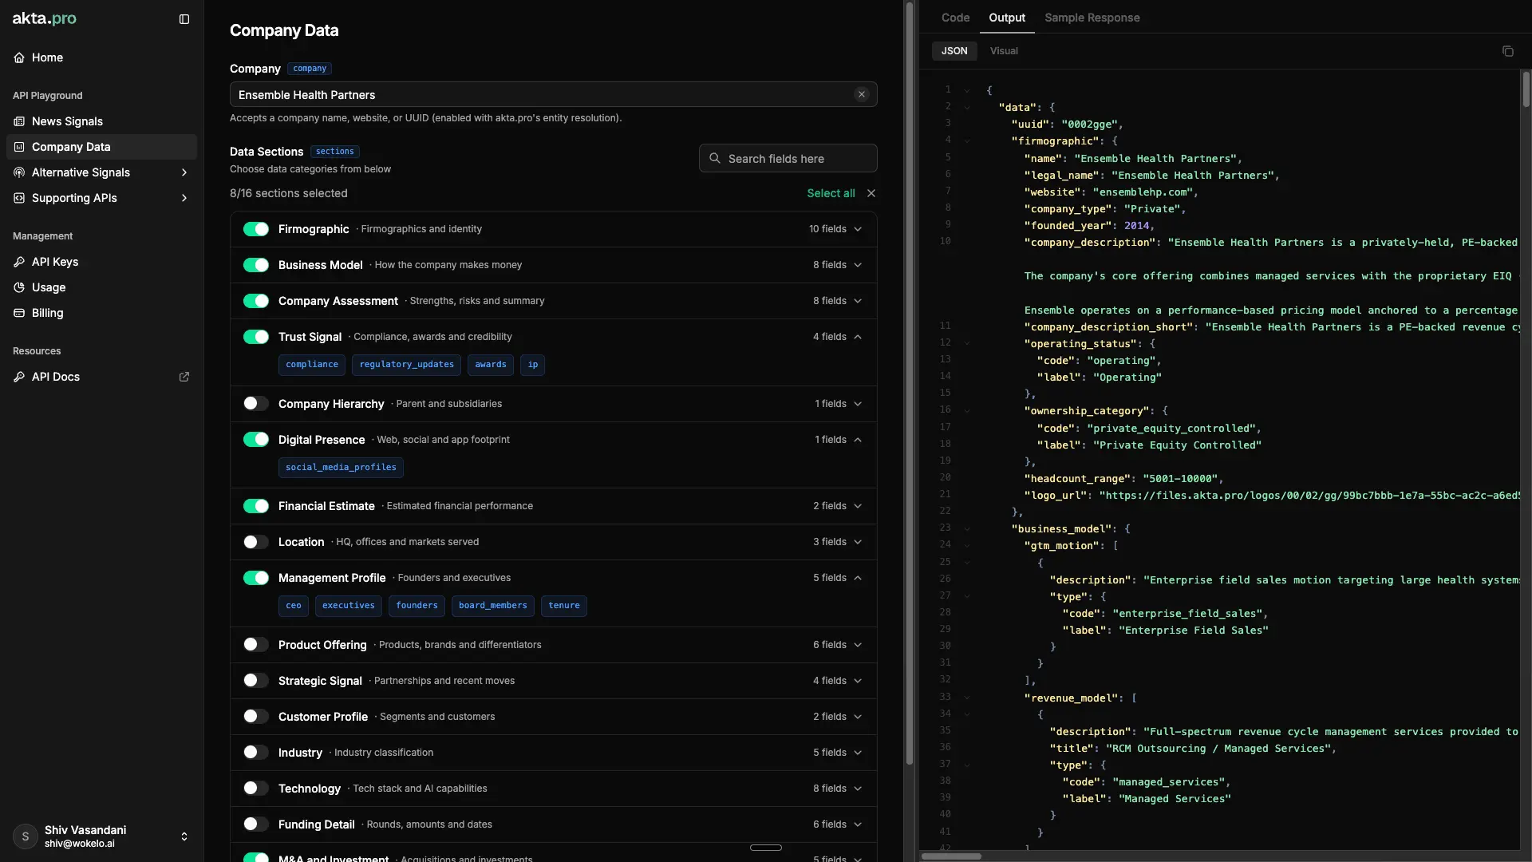Click the Usage chart icon
This screenshot has height=862, width=1532.
coord(19,287)
